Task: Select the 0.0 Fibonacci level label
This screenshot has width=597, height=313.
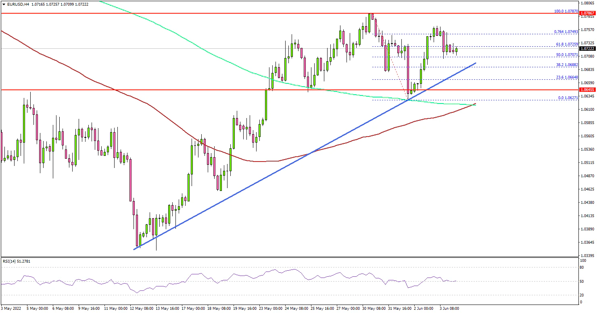Action: pyautogui.click(x=566, y=97)
